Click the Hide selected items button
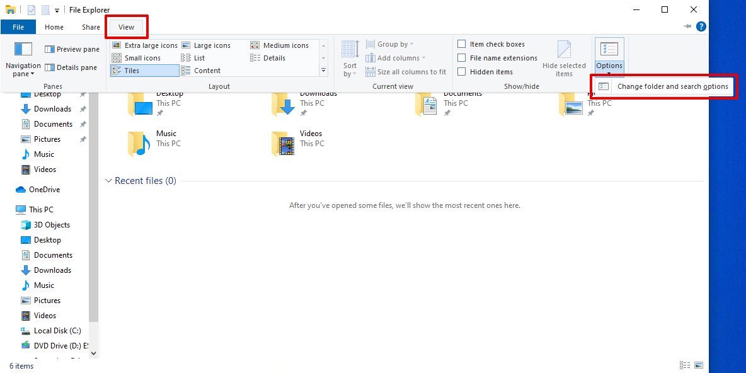Screen dimensions: 746x373 coord(565,57)
